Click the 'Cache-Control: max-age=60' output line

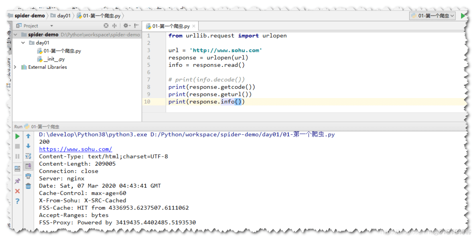[x=82, y=193]
